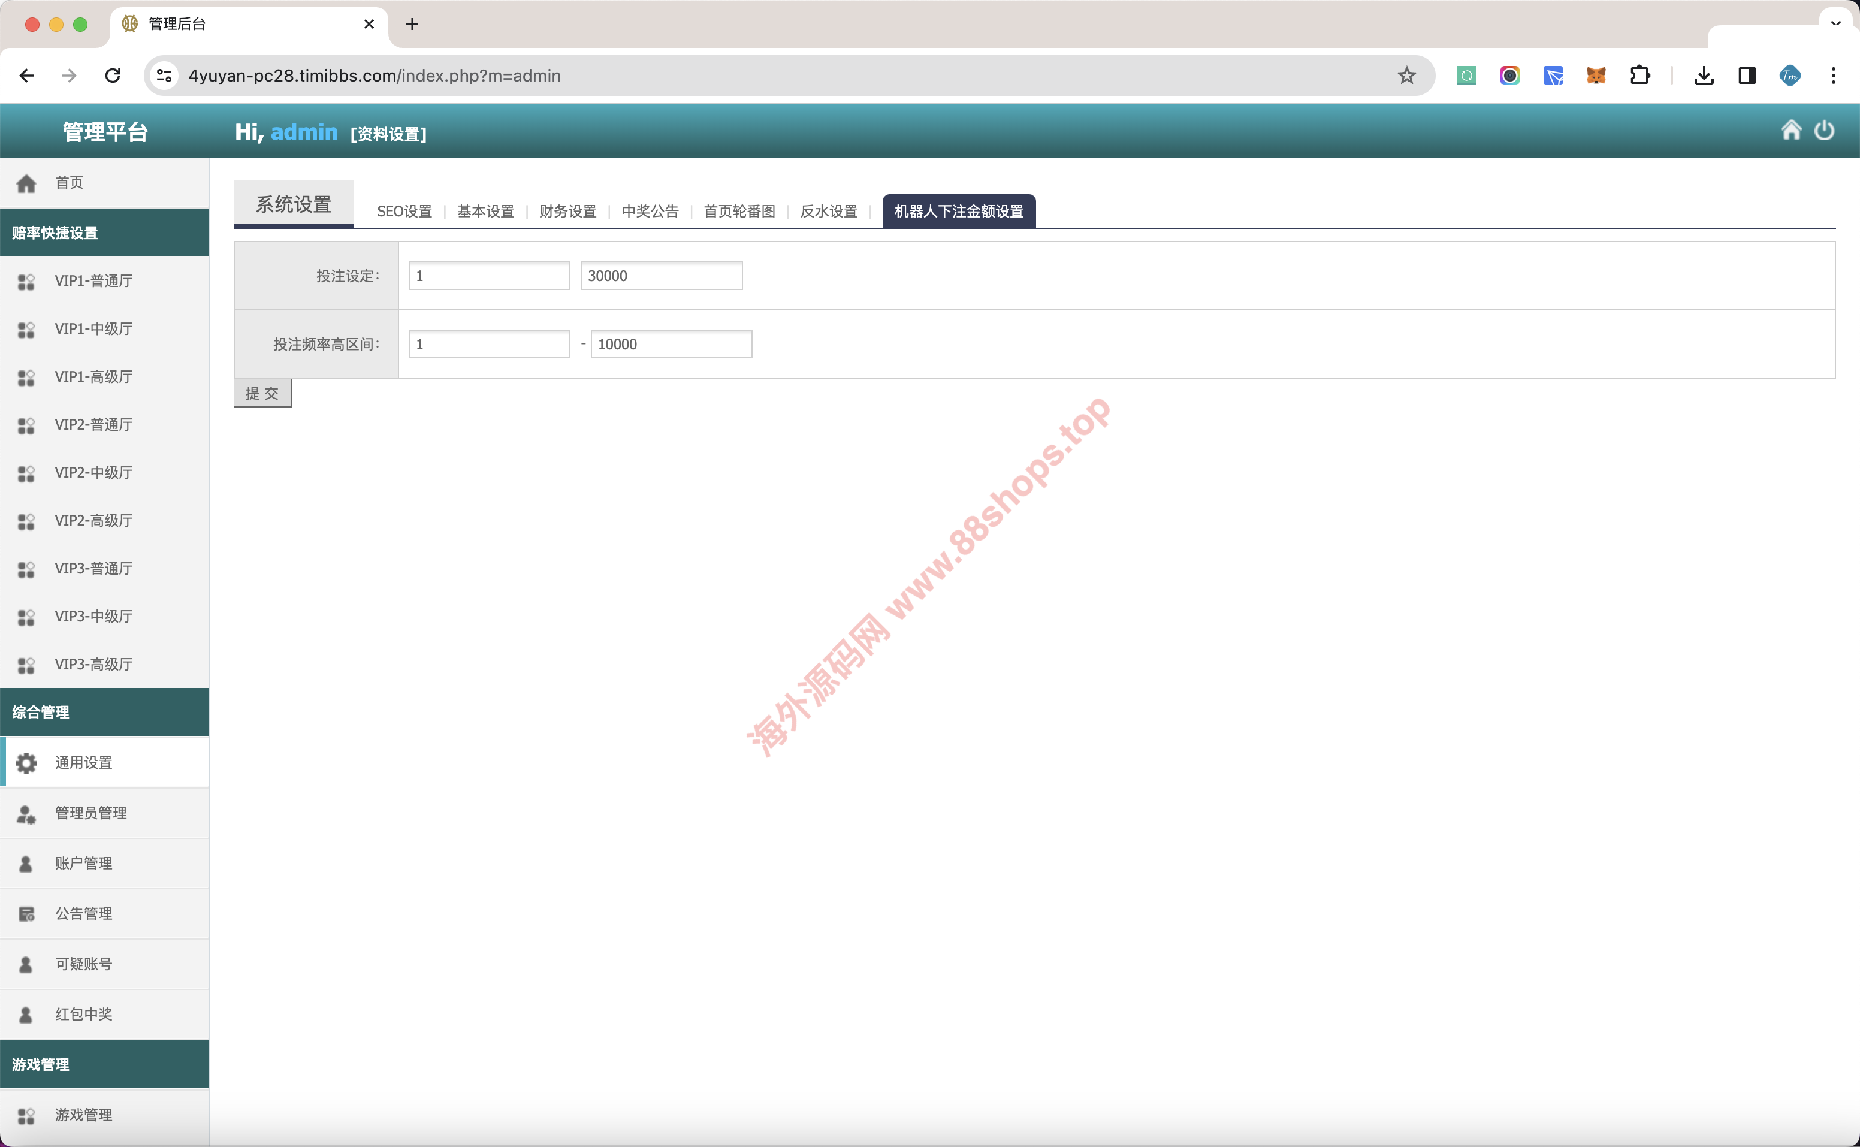Click the 提交 submit button
This screenshot has height=1147, width=1860.
tap(262, 393)
